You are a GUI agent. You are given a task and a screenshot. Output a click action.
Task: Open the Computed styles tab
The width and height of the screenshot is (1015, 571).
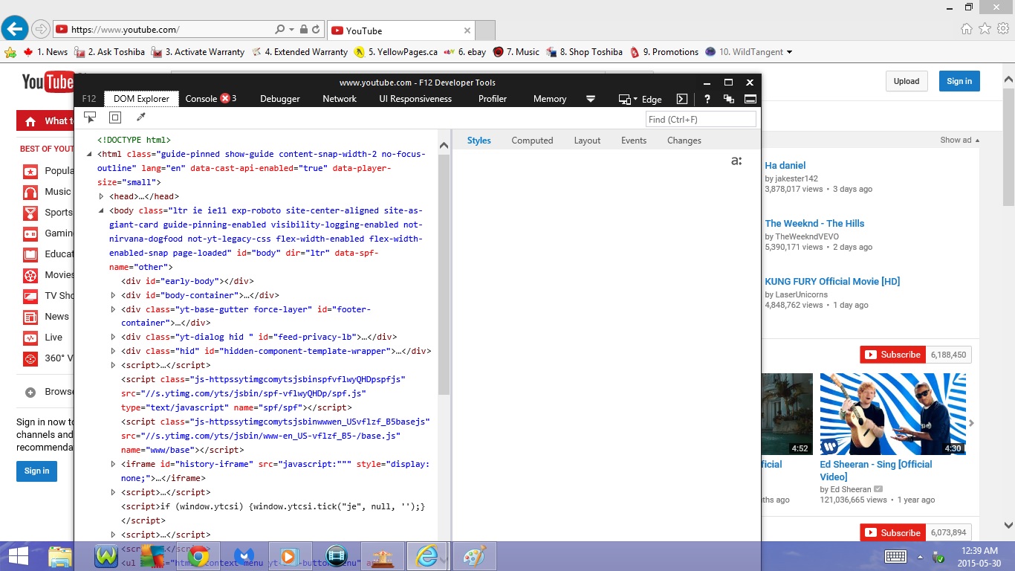[x=532, y=141]
